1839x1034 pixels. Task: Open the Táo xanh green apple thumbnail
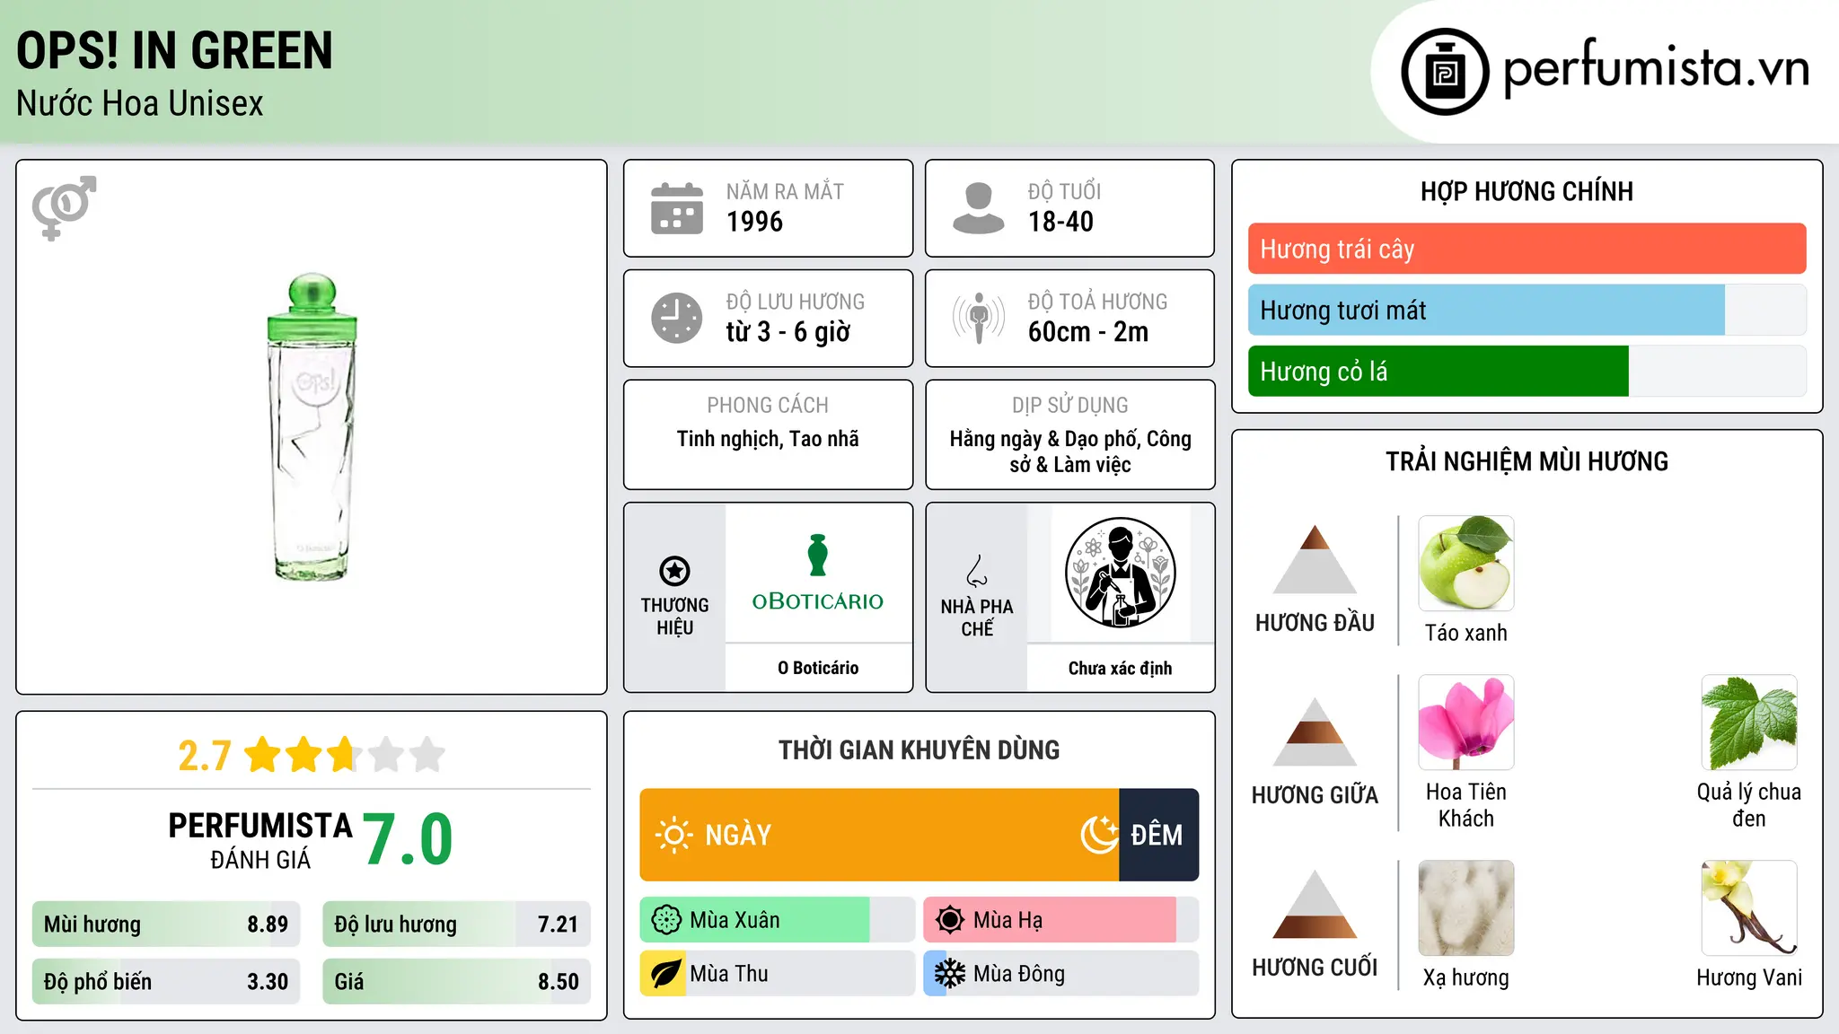[x=1465, y=564]
